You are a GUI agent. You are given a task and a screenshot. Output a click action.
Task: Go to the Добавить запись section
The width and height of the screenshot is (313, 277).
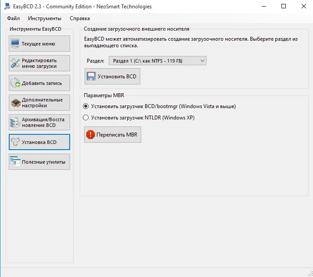click(39, 83)
